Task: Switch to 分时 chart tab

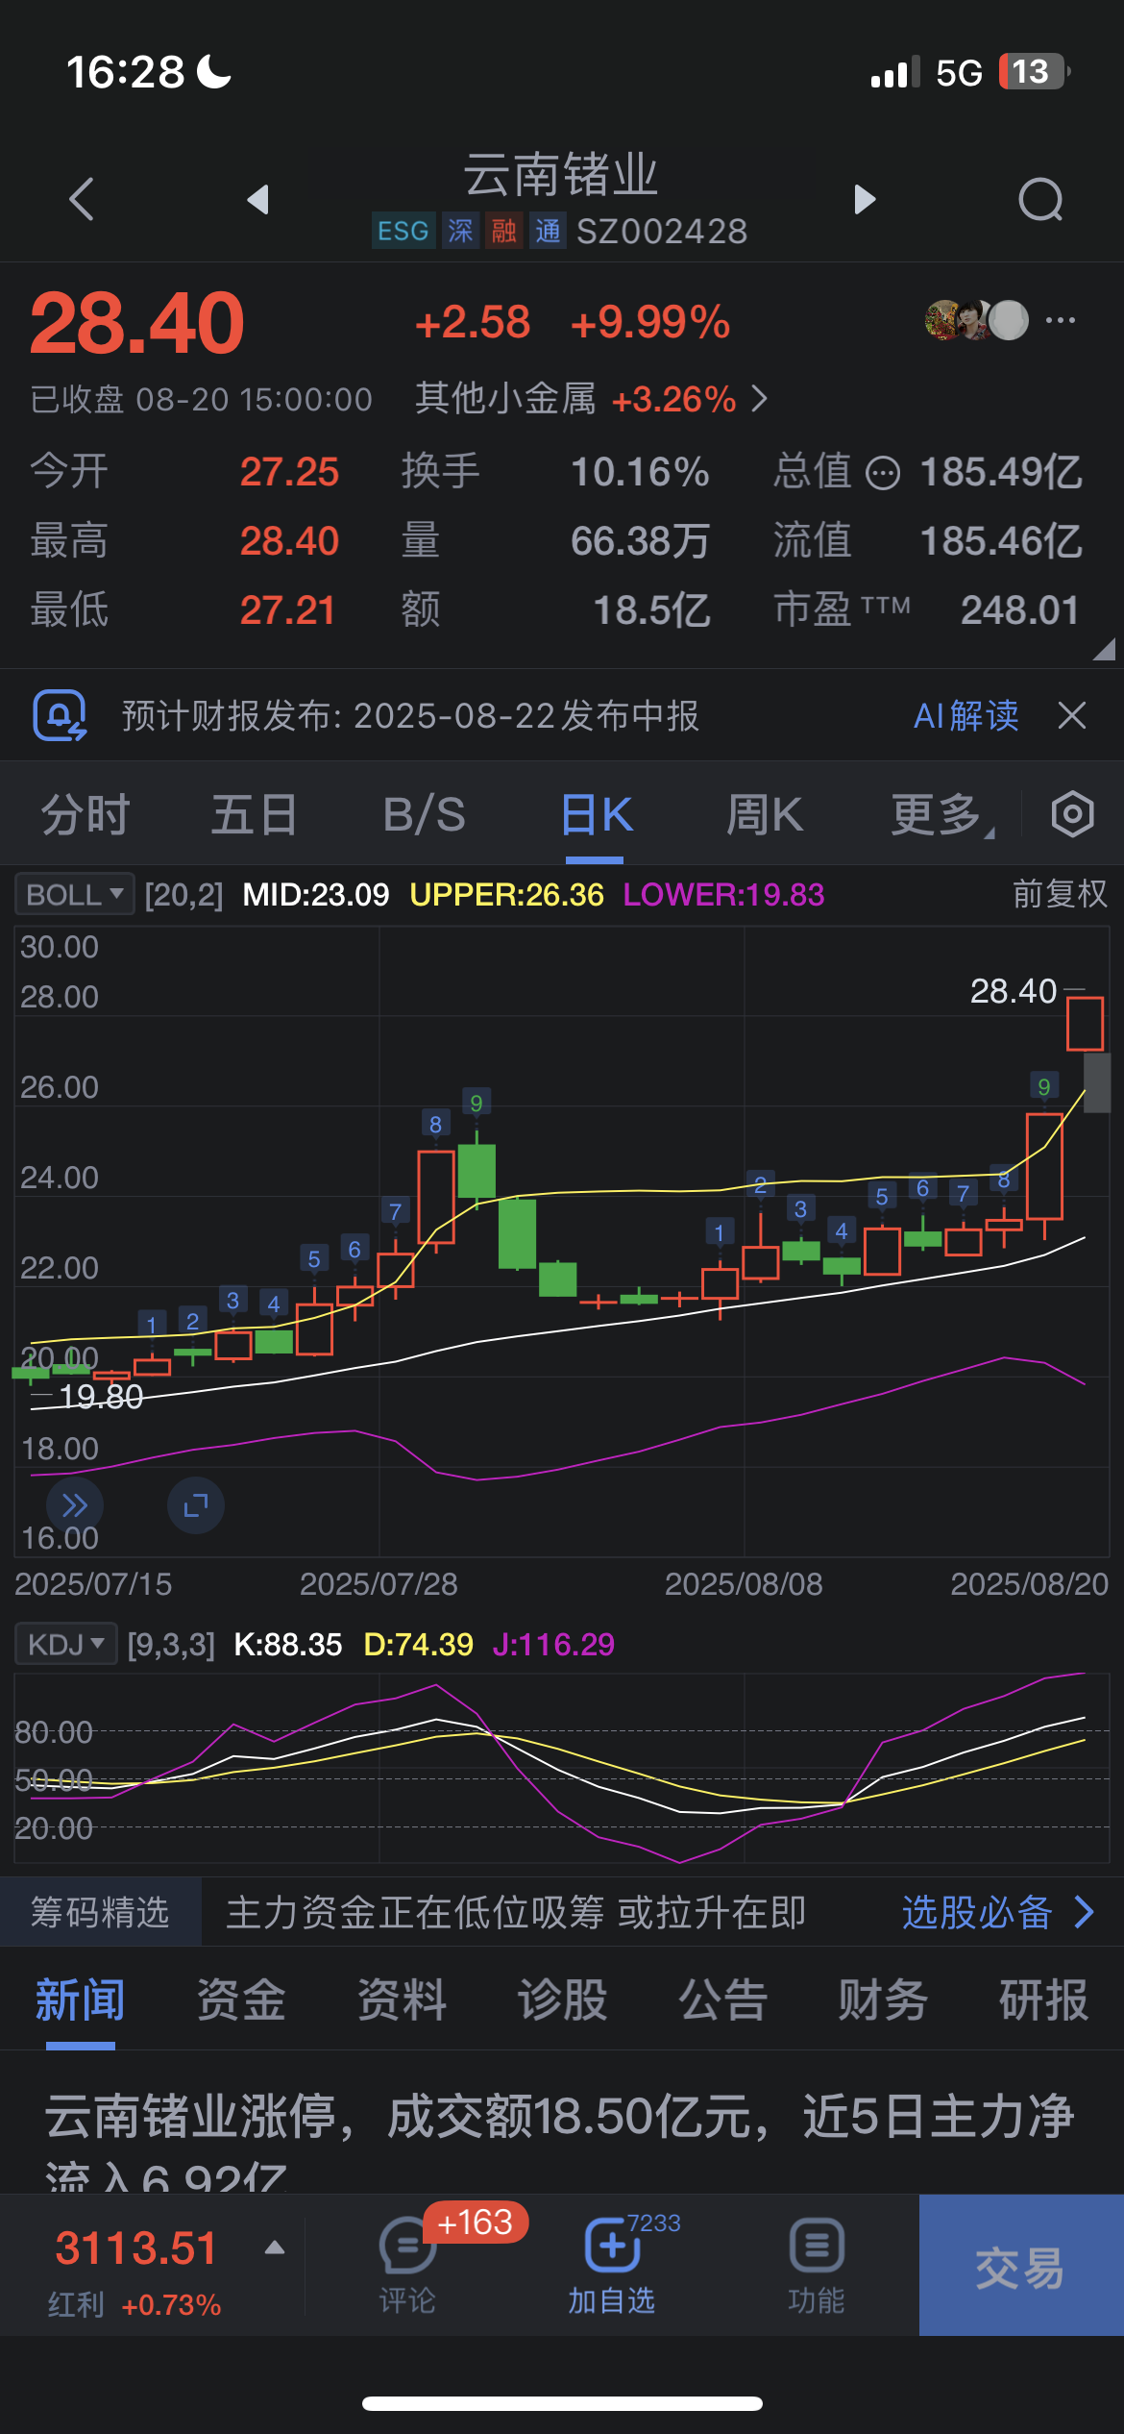Action: (86, 815)
